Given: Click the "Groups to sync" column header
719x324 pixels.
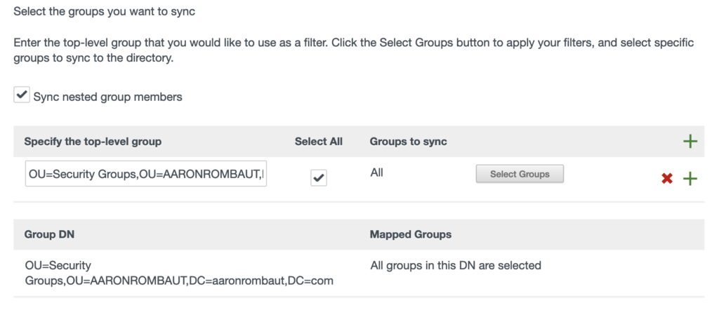Looking at the screenshot, I should [408, 142].
